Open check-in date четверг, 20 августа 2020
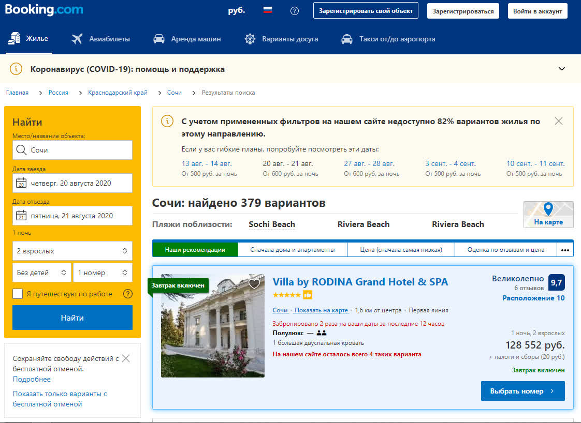581x423 pixels. point(72,183)
